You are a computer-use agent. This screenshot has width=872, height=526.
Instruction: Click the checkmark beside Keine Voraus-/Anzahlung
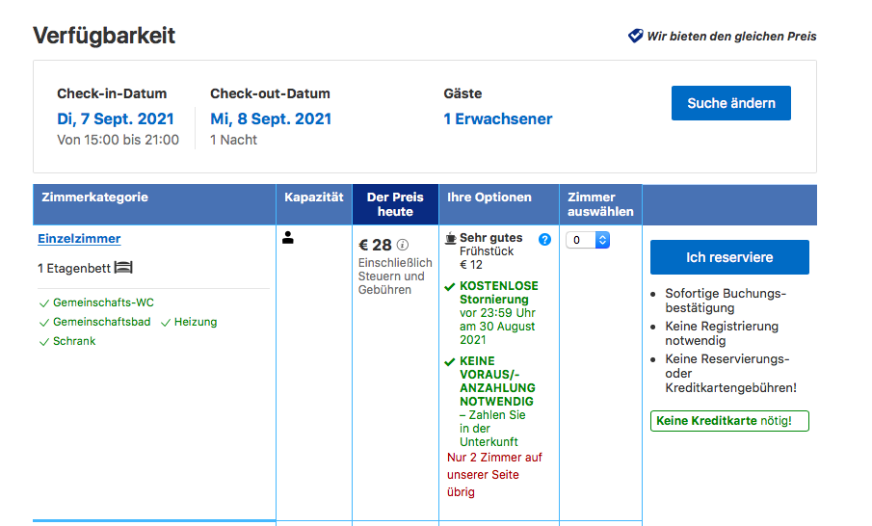click(450, 362)
